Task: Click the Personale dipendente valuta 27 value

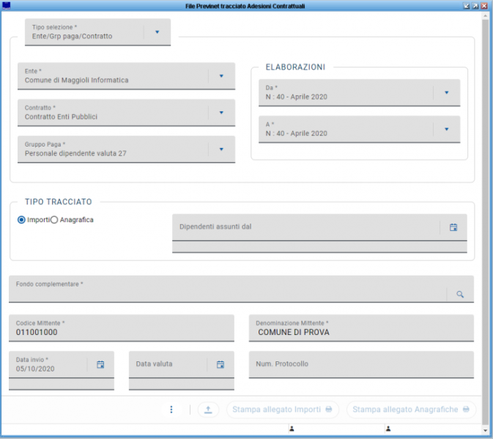Action: (x=75, y=153)
